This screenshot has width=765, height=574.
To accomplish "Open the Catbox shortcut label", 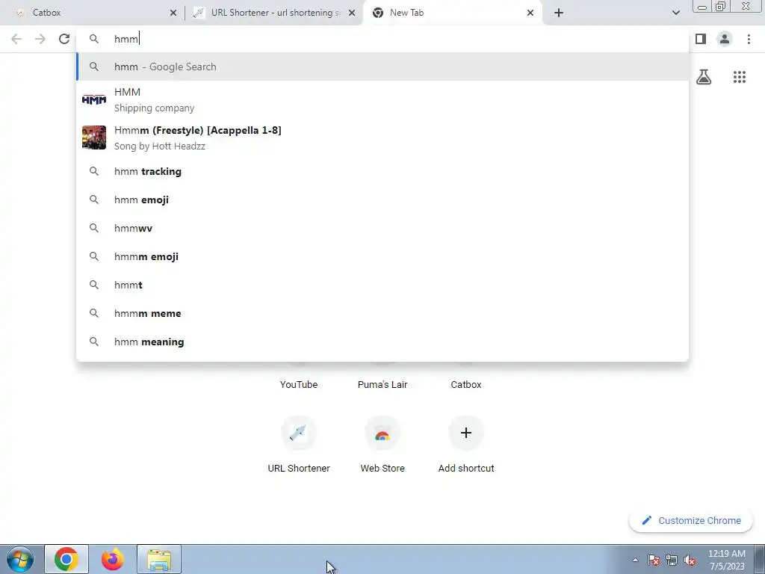I will (x=466, y=385).
